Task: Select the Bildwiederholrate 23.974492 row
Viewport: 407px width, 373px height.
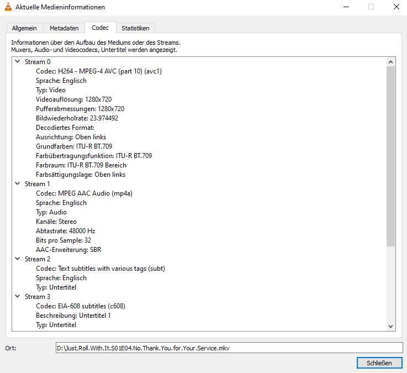Action: tap(77, 118)
